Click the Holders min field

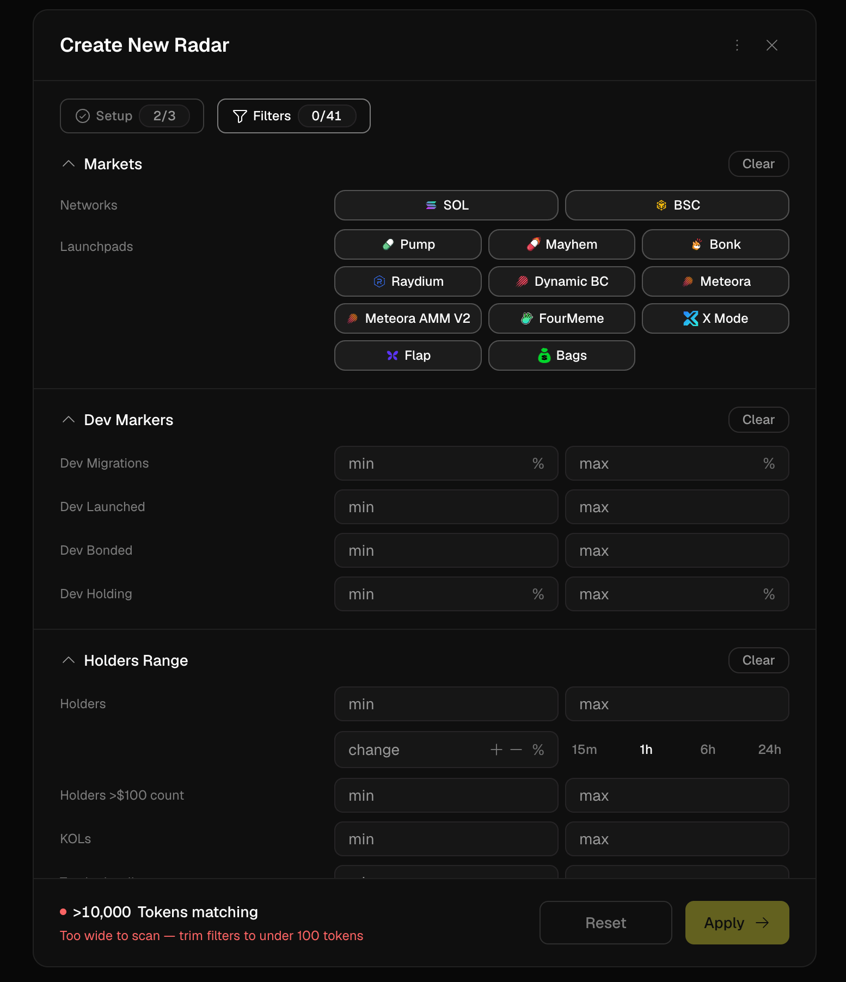coord(446,704)
